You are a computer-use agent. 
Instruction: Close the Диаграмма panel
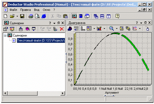(x=149, y=23)
